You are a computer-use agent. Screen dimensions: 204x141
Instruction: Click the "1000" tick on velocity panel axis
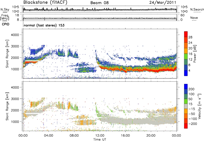[x=15, y=122]
